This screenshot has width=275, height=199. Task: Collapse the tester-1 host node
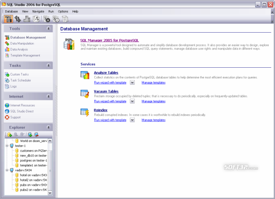coord(7,146)
